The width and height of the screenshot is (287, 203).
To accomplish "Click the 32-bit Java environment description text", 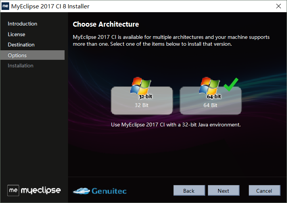I will [x=176, y=125].
